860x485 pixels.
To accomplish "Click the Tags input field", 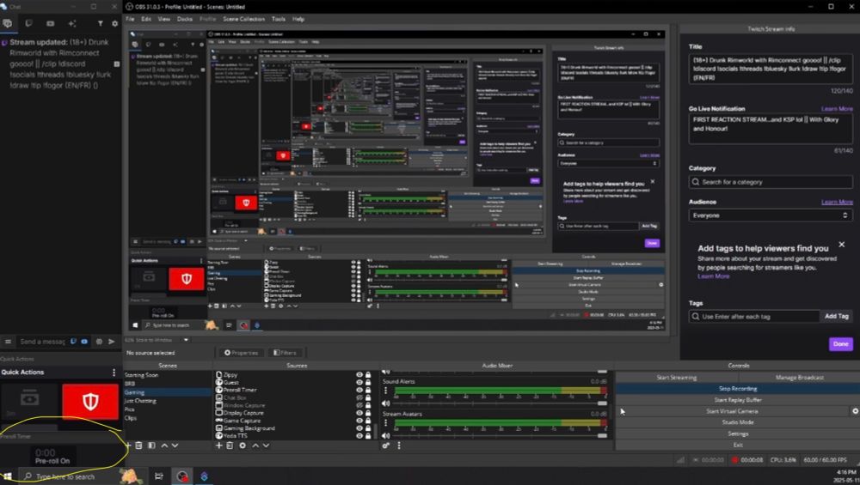I will click(x=753, y=317).
